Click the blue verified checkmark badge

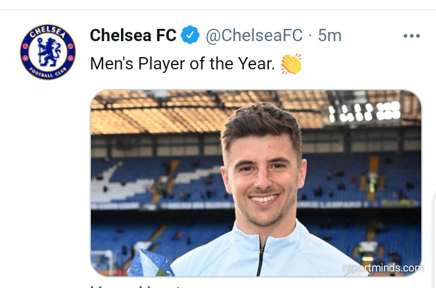(190, 36)
